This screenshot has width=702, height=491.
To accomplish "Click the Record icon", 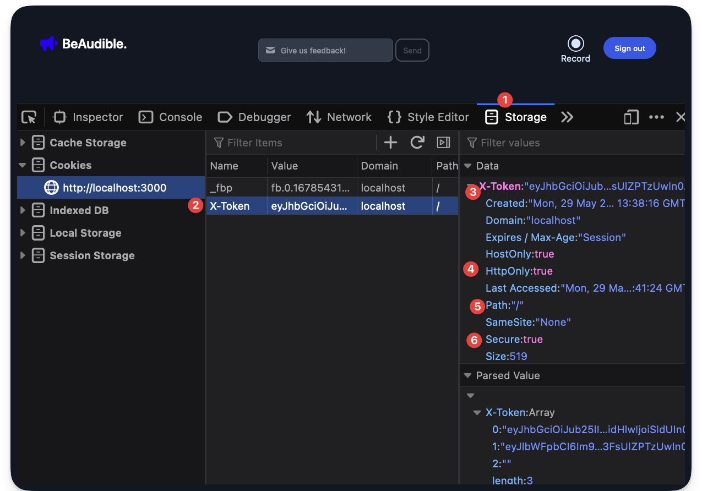I will [575, 43].
